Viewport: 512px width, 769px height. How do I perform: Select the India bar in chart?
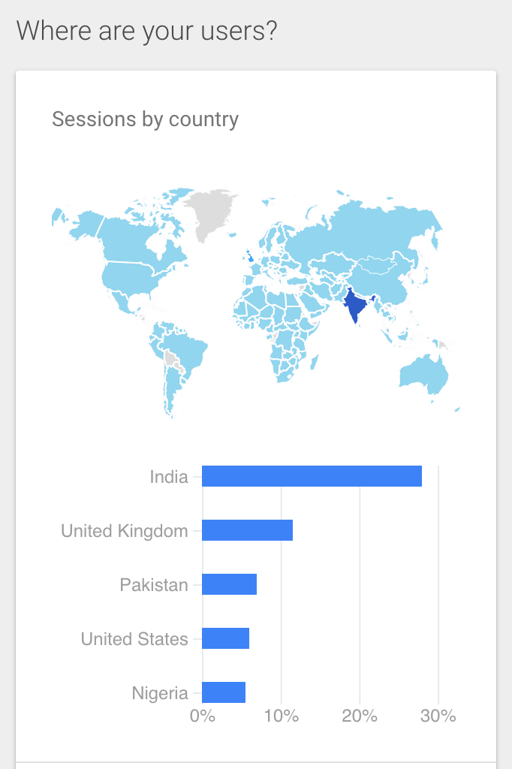click(312, 476)
